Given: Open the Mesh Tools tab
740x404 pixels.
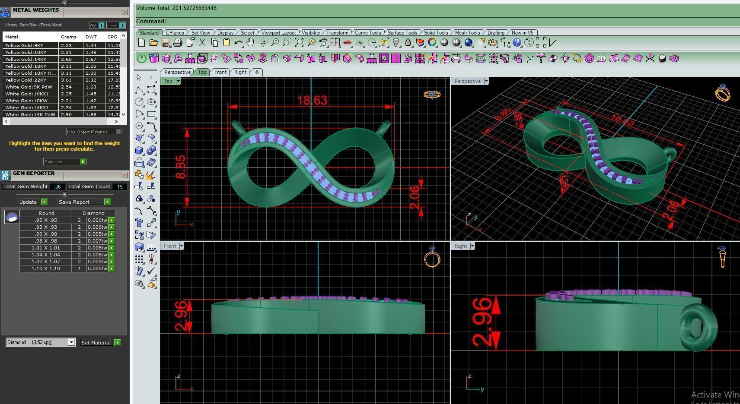Looking at the screenshot, I should [x=467, y=33].
